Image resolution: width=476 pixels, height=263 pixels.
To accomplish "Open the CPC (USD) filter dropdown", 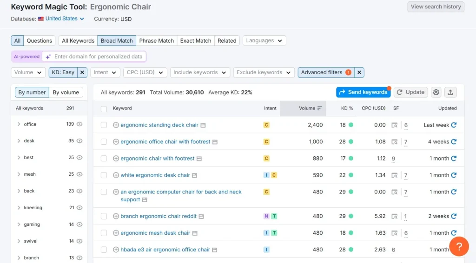I will (145, 72).
